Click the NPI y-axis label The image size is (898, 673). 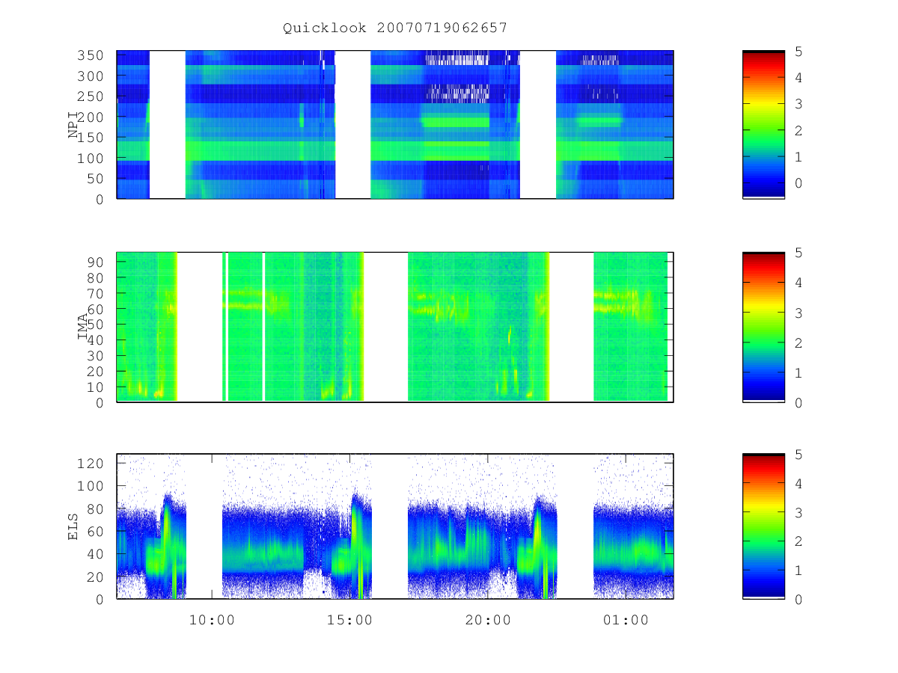(x=74, y=125)
